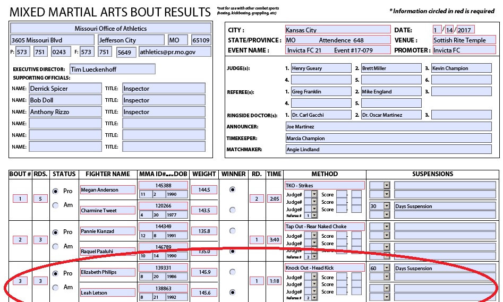Click fighter name field Pannie Kianzad

point(108,231)
